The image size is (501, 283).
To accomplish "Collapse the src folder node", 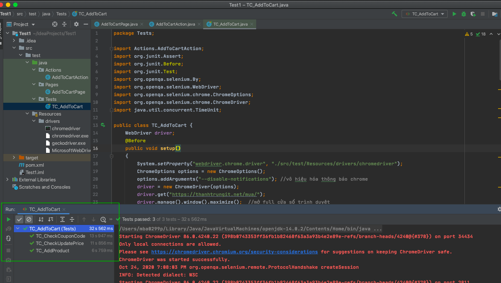I will (x=14, y=48).
